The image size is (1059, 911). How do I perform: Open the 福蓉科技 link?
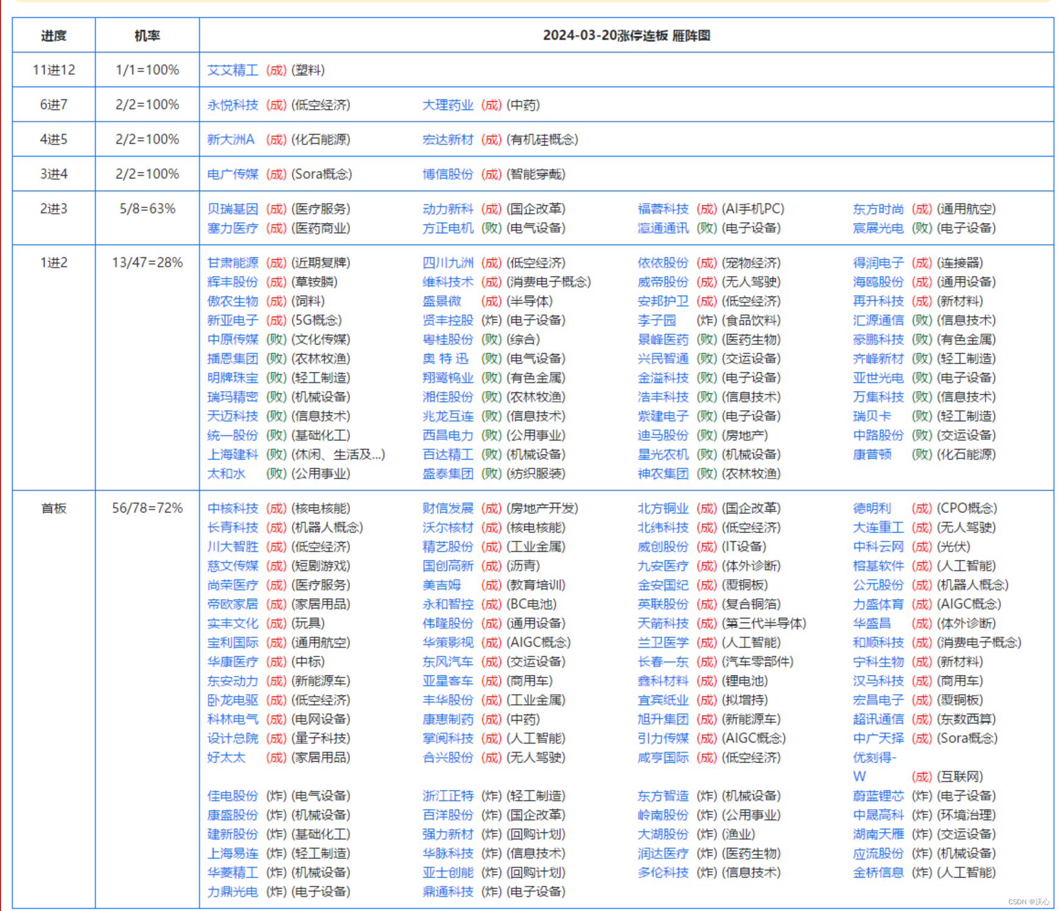point(663,209)
